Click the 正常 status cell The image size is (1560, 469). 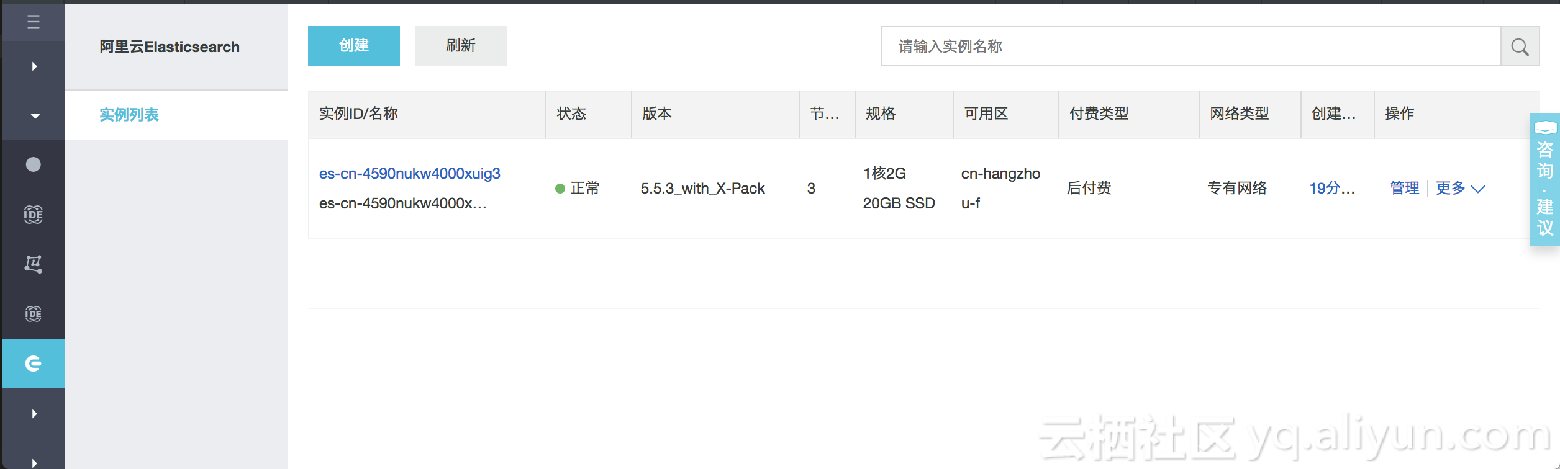point(578,188)
